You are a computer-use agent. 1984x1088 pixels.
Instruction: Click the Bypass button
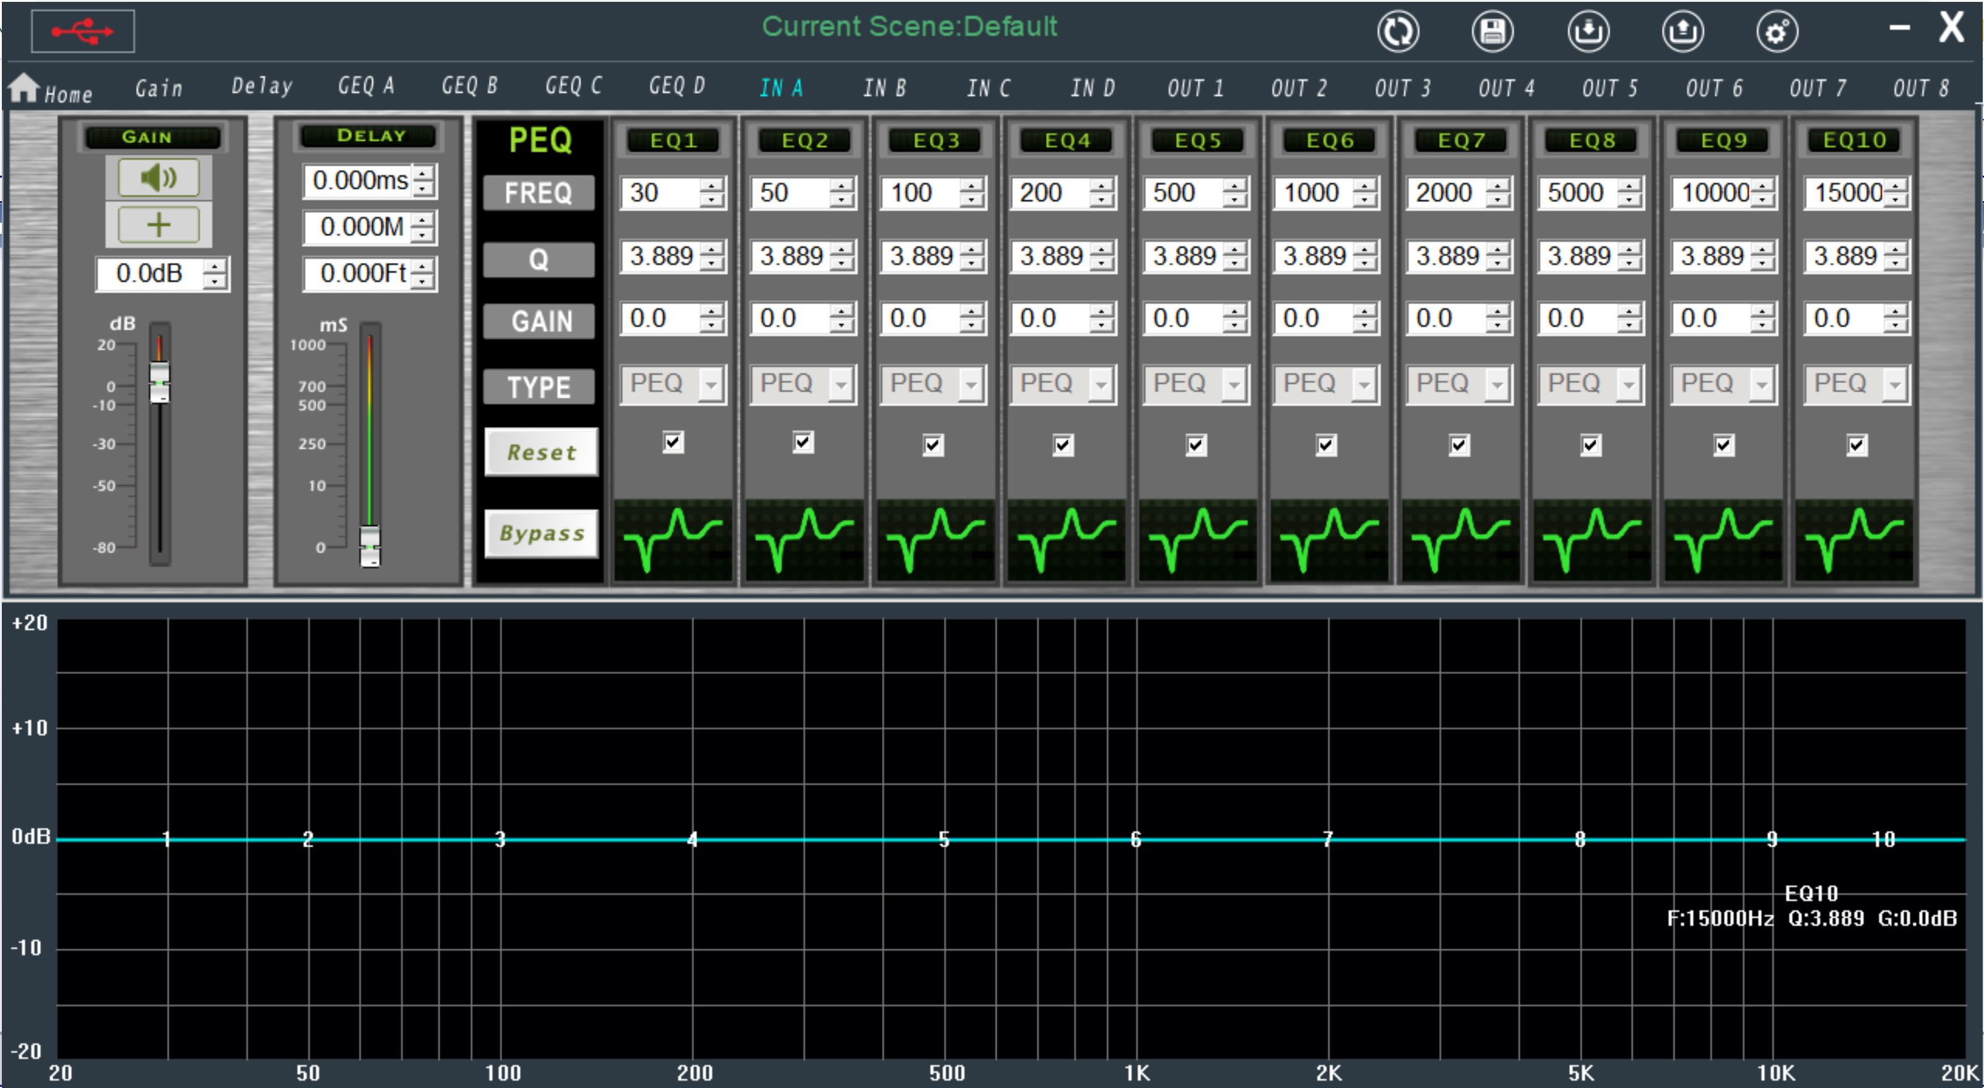pyautogui.click(x=542, y=533)
